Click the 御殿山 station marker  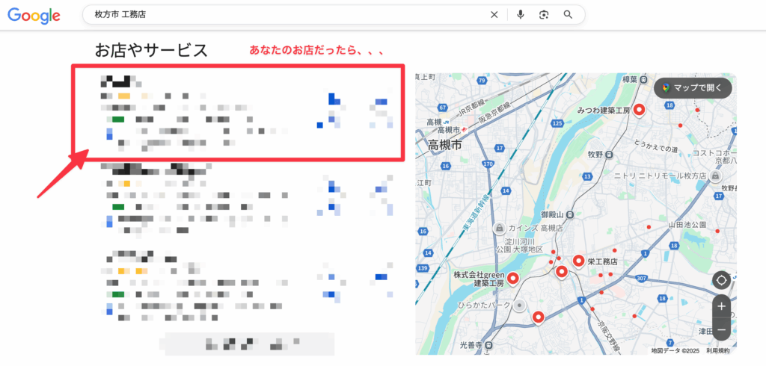571,214
